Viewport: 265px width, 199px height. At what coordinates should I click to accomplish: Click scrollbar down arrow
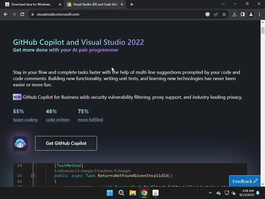(263, 184)
